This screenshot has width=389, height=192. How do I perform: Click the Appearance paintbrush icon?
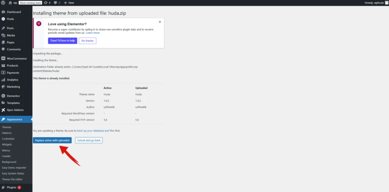(3, 119)
